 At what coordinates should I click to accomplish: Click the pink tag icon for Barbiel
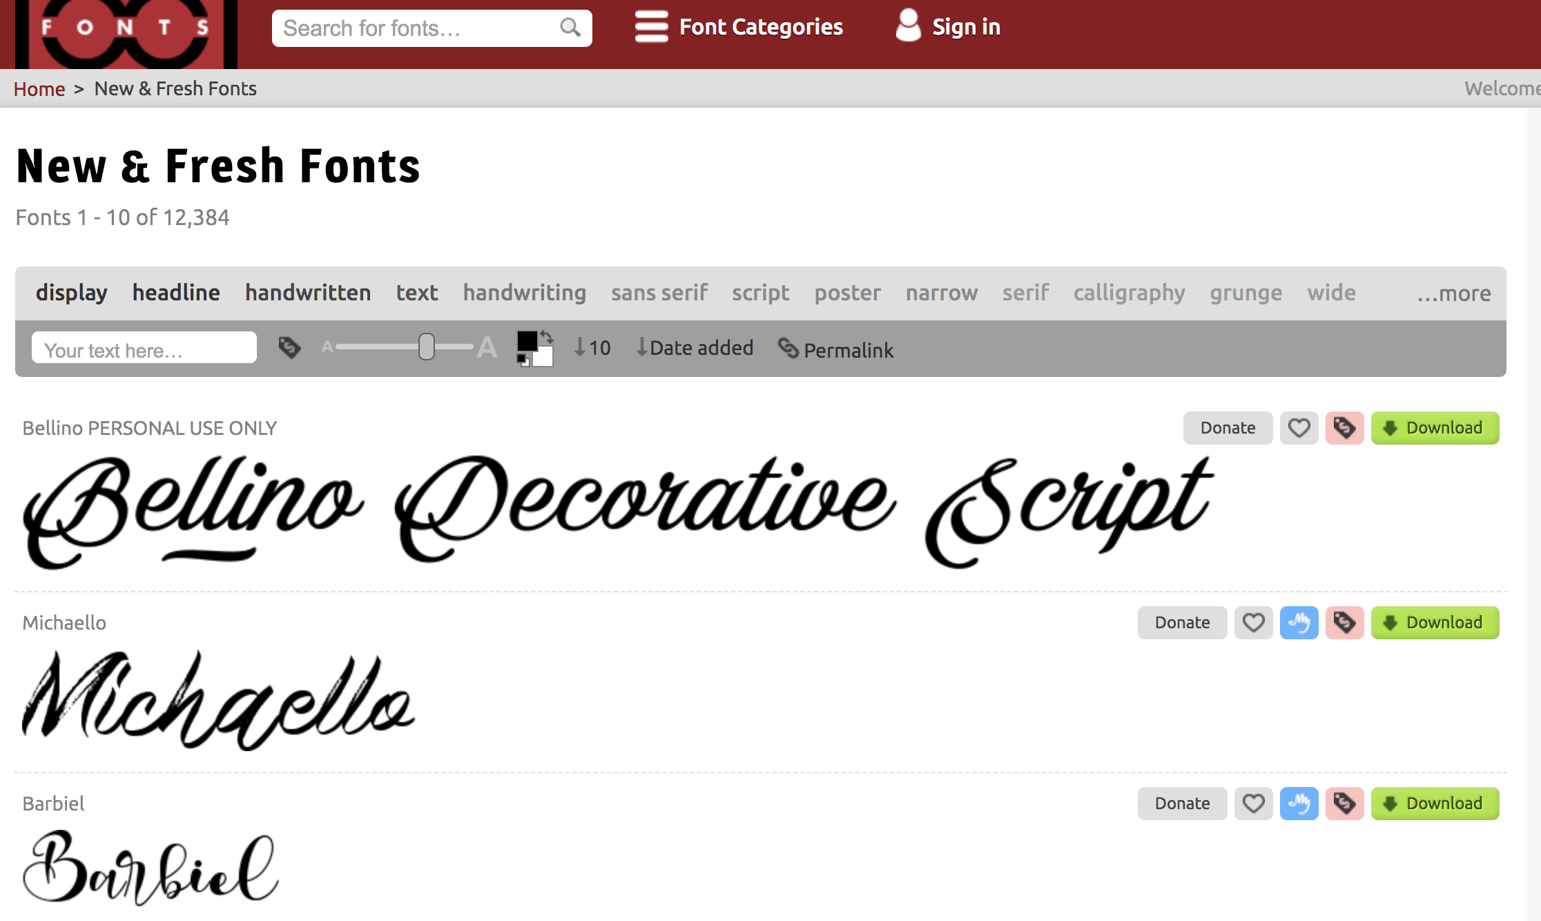[x=1344, y=804]
